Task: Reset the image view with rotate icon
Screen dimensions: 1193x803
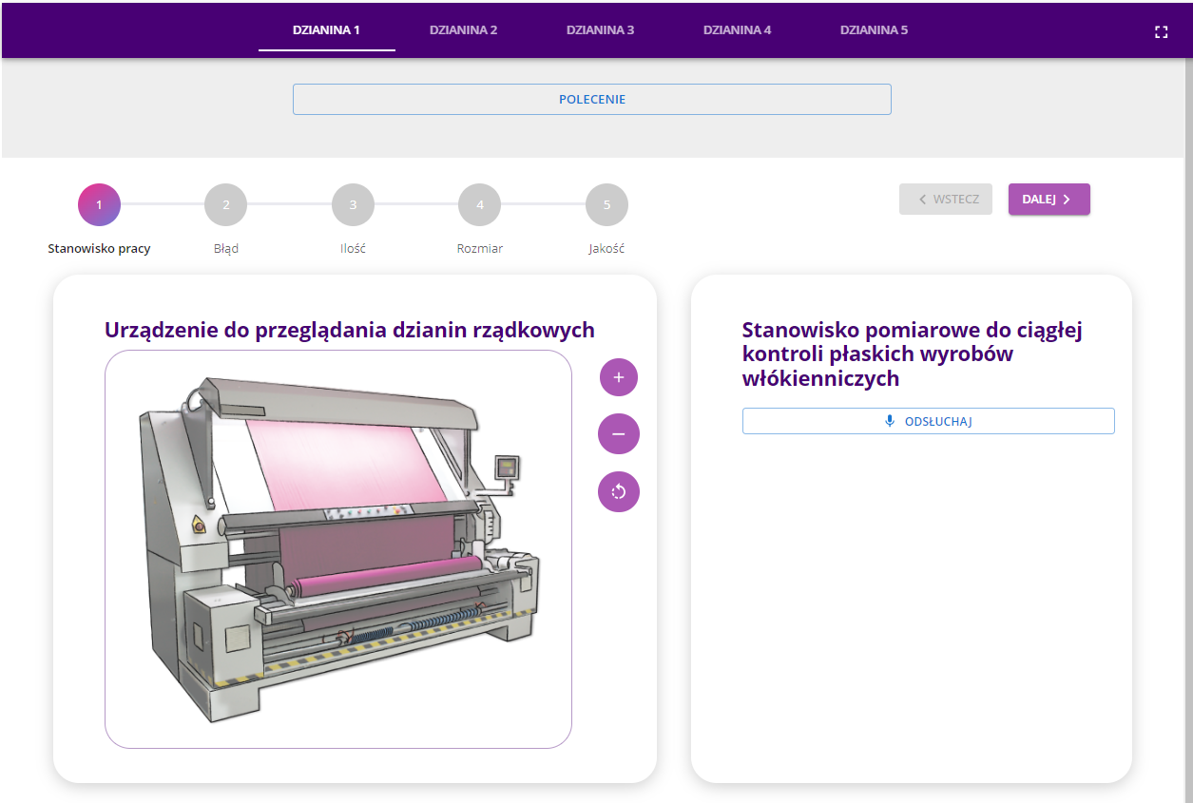Action: click(x=619, y=491)
